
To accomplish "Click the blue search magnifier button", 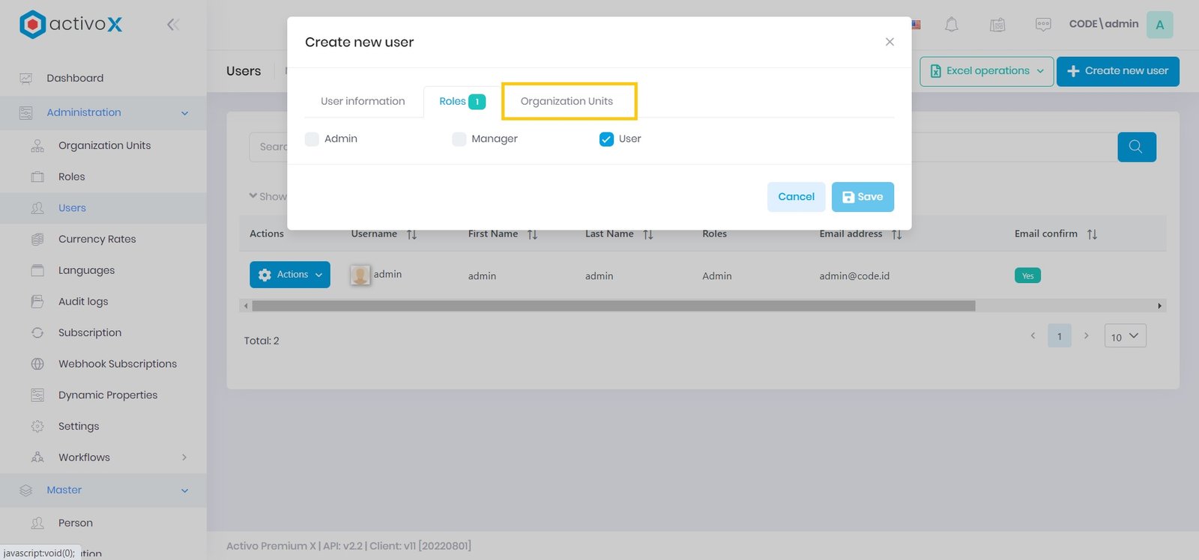I will pos(1136,147).
